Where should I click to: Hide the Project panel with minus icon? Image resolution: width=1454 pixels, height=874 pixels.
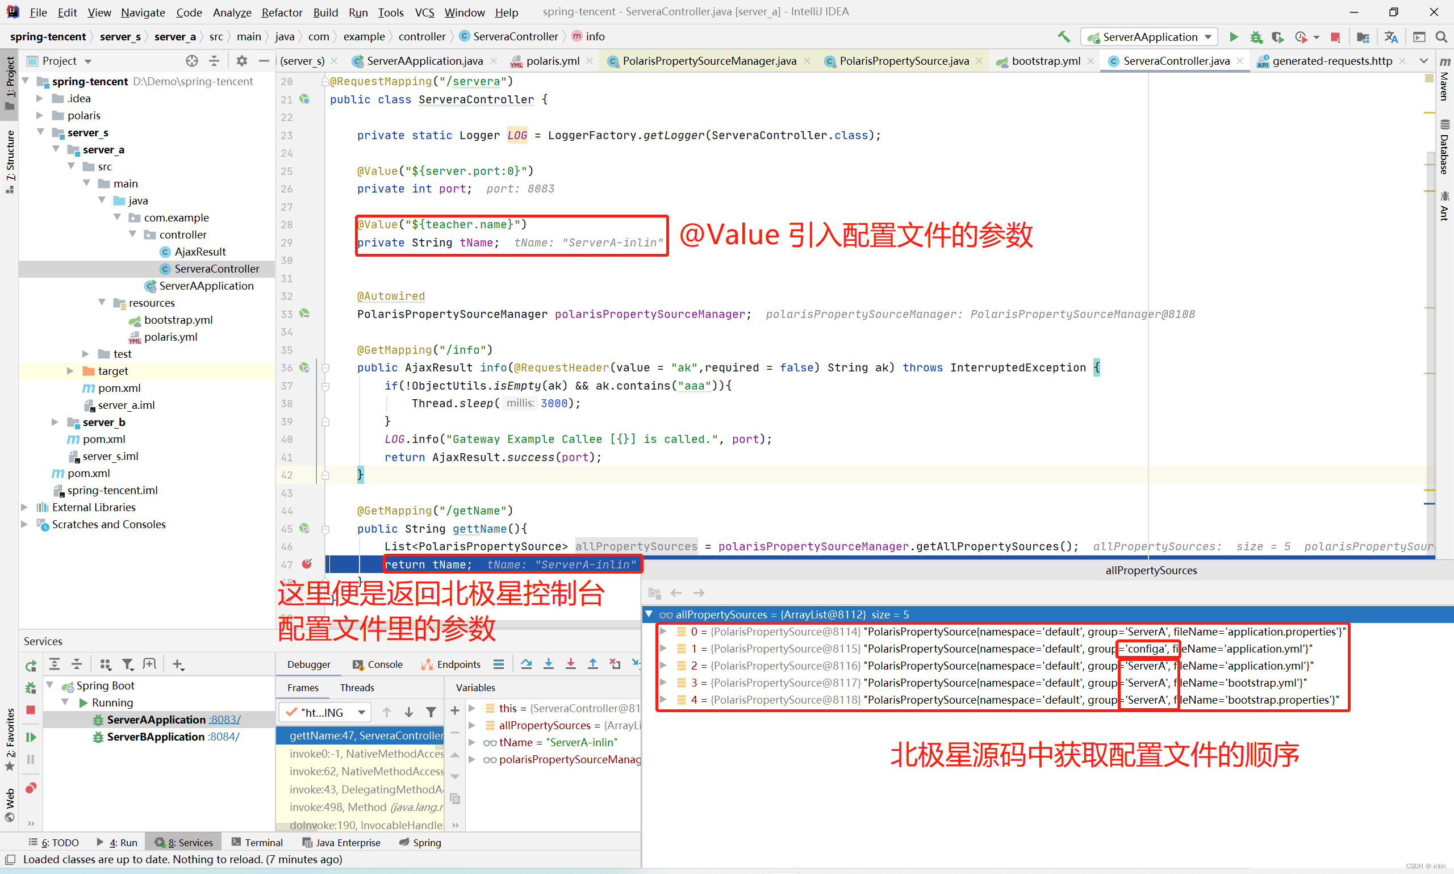(264, 61)
